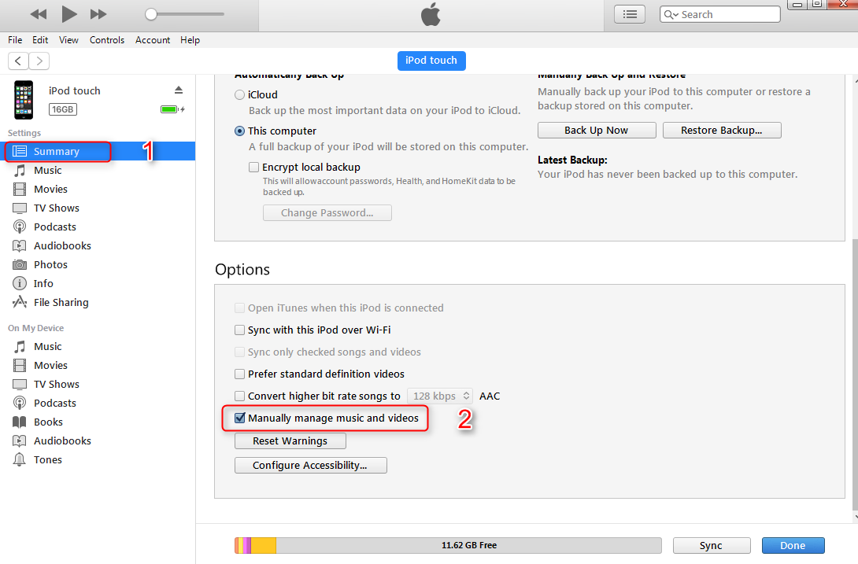
Task: Enable Prefer standard definition videos
Action: click(239, 374)
